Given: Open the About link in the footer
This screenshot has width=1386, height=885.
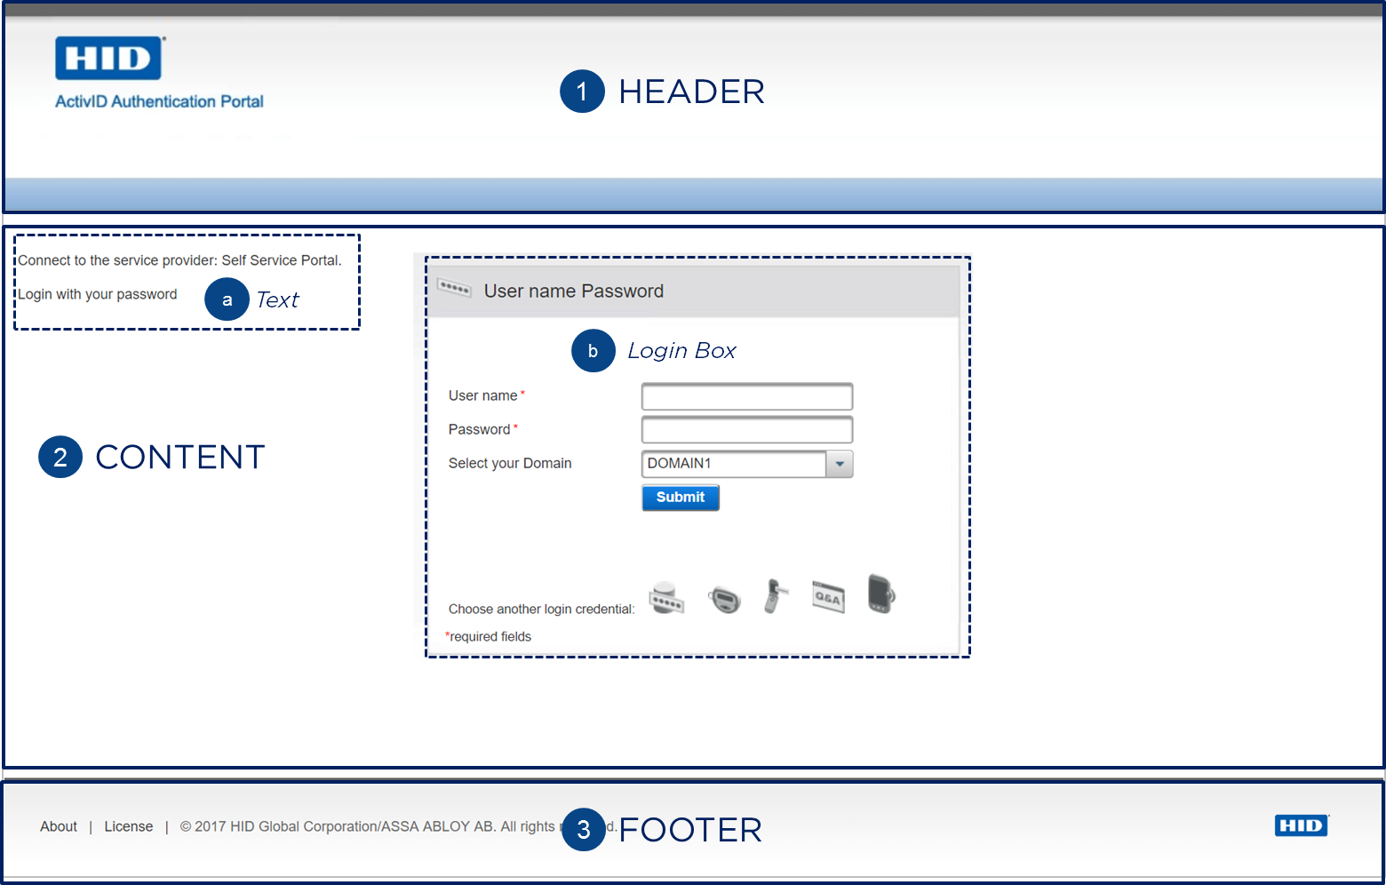Looking at the screenshot, I should click(59, 826).
